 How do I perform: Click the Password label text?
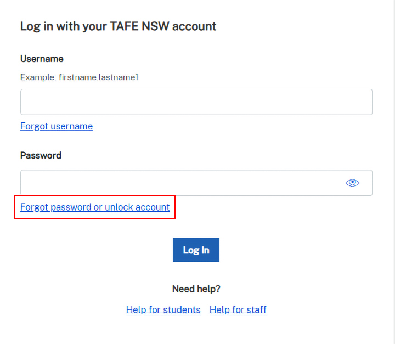(x=41, y=155)
